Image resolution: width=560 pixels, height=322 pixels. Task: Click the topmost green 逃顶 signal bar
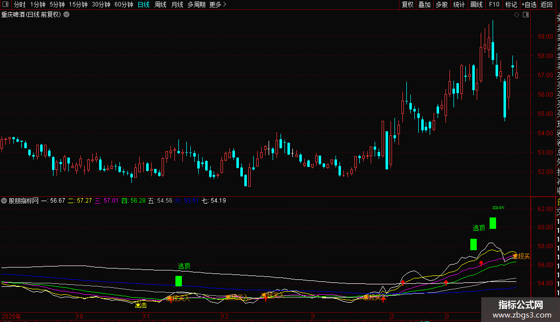493,223
